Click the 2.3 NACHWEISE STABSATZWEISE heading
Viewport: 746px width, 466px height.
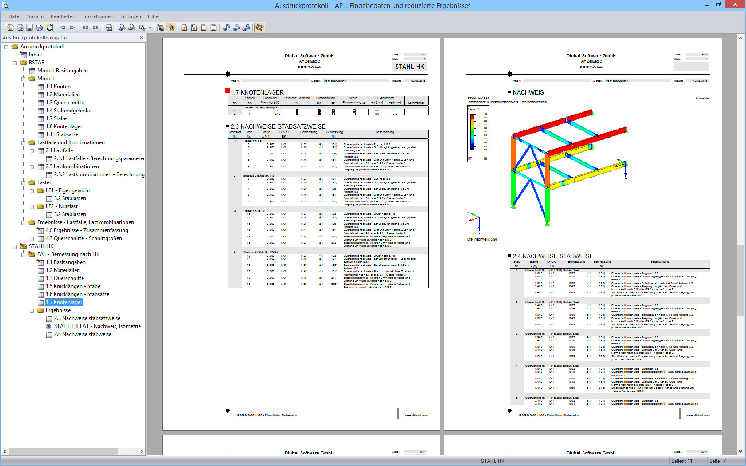[278, 126]
